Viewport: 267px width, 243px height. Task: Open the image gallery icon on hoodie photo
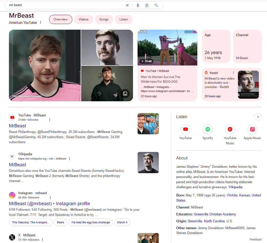(x=125, y=94)
